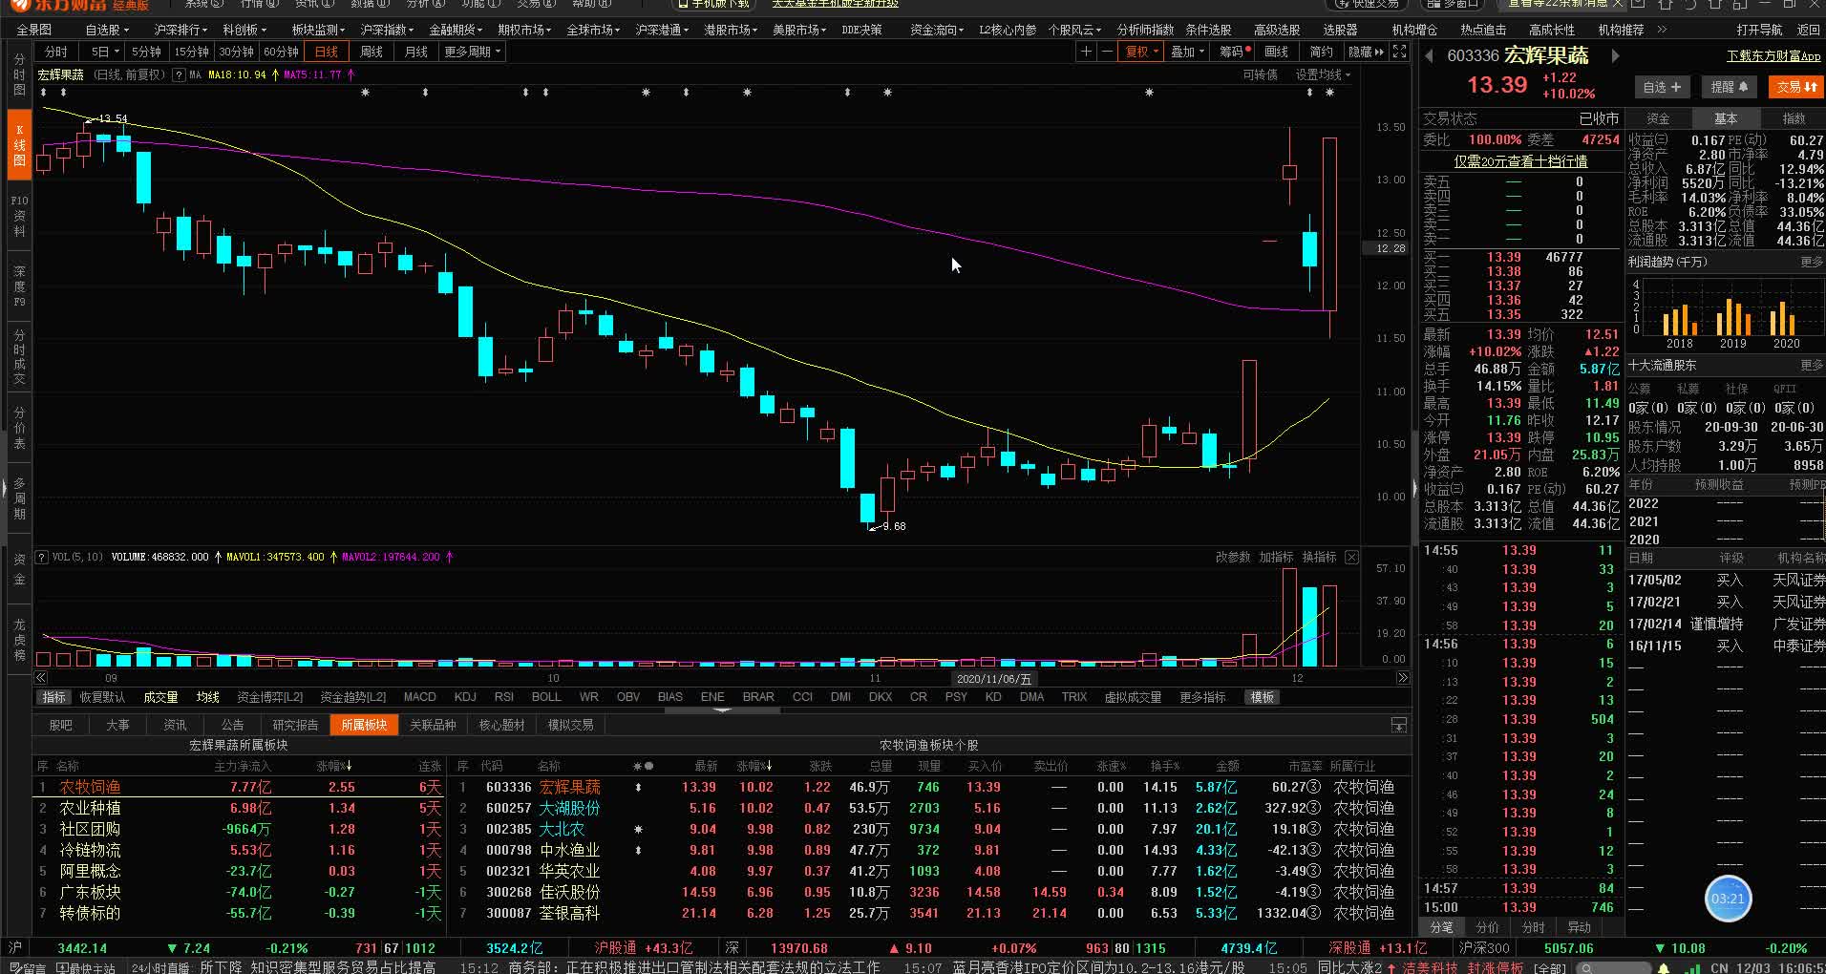Toggle 指标 indicator button

coord(53,697)
